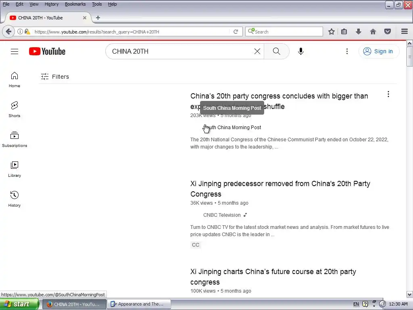Click the browser Home icon
Screen dimensions: 413x310
[x=373, y=31]
